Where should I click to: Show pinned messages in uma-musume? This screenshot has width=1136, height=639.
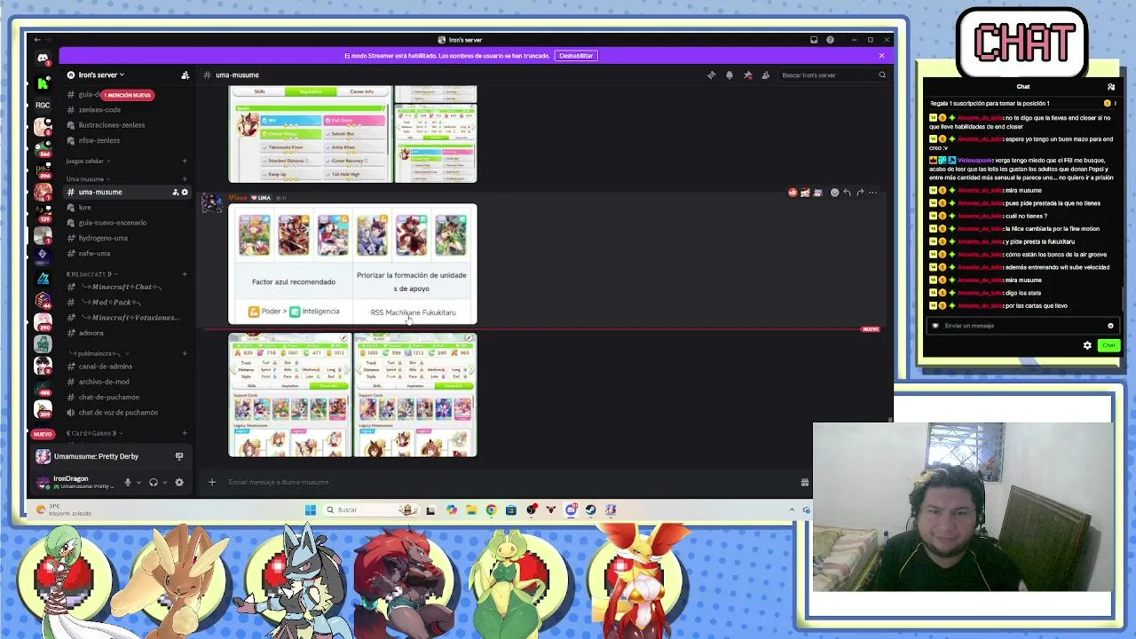pyautogui.click(x=747, y=75)
